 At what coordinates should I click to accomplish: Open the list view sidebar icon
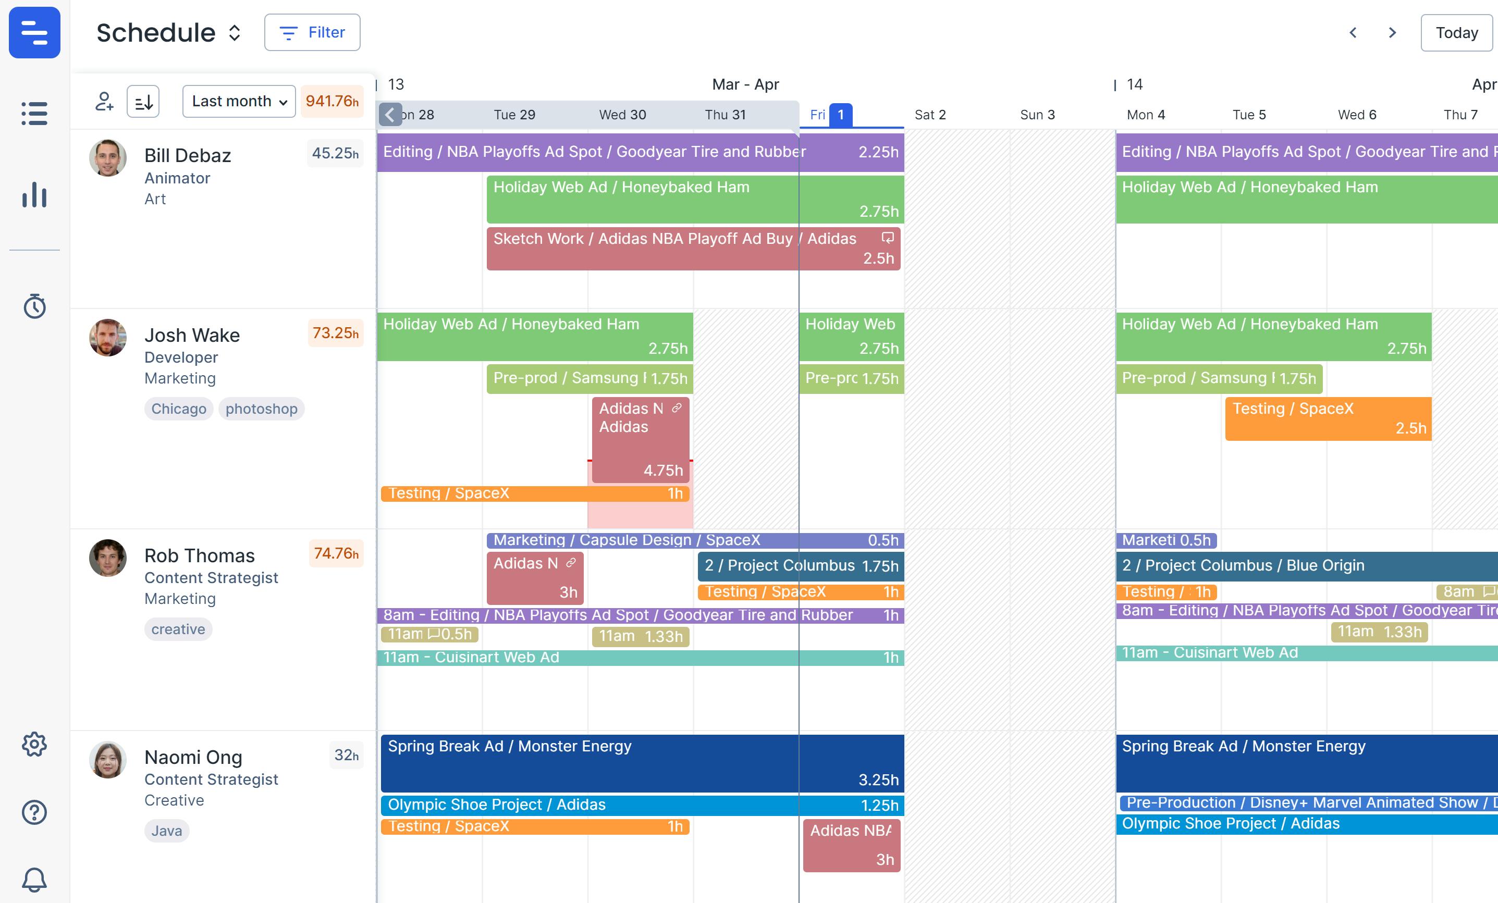pos(34,114)
